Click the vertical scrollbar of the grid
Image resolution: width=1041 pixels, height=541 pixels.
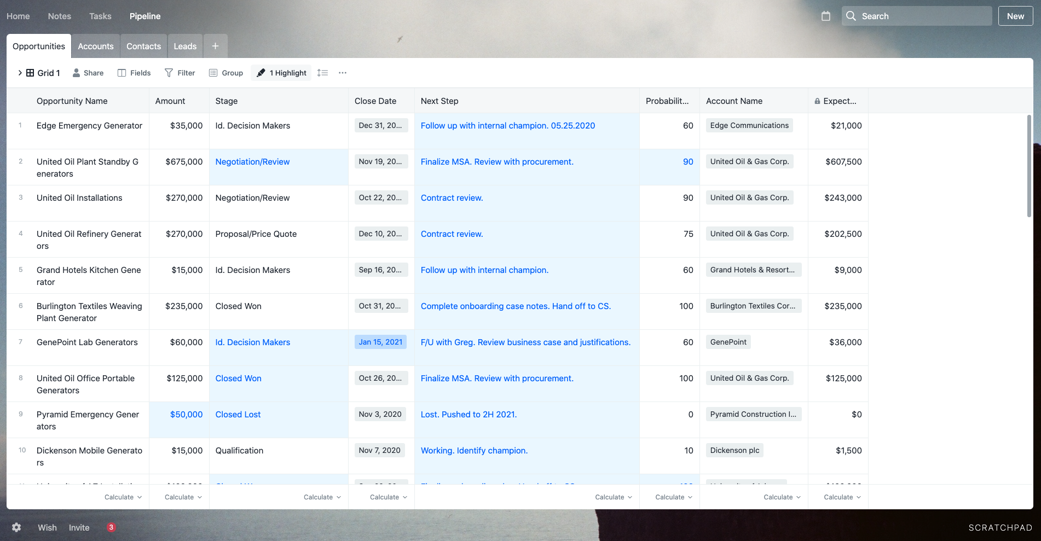[x=1029, y=166]
